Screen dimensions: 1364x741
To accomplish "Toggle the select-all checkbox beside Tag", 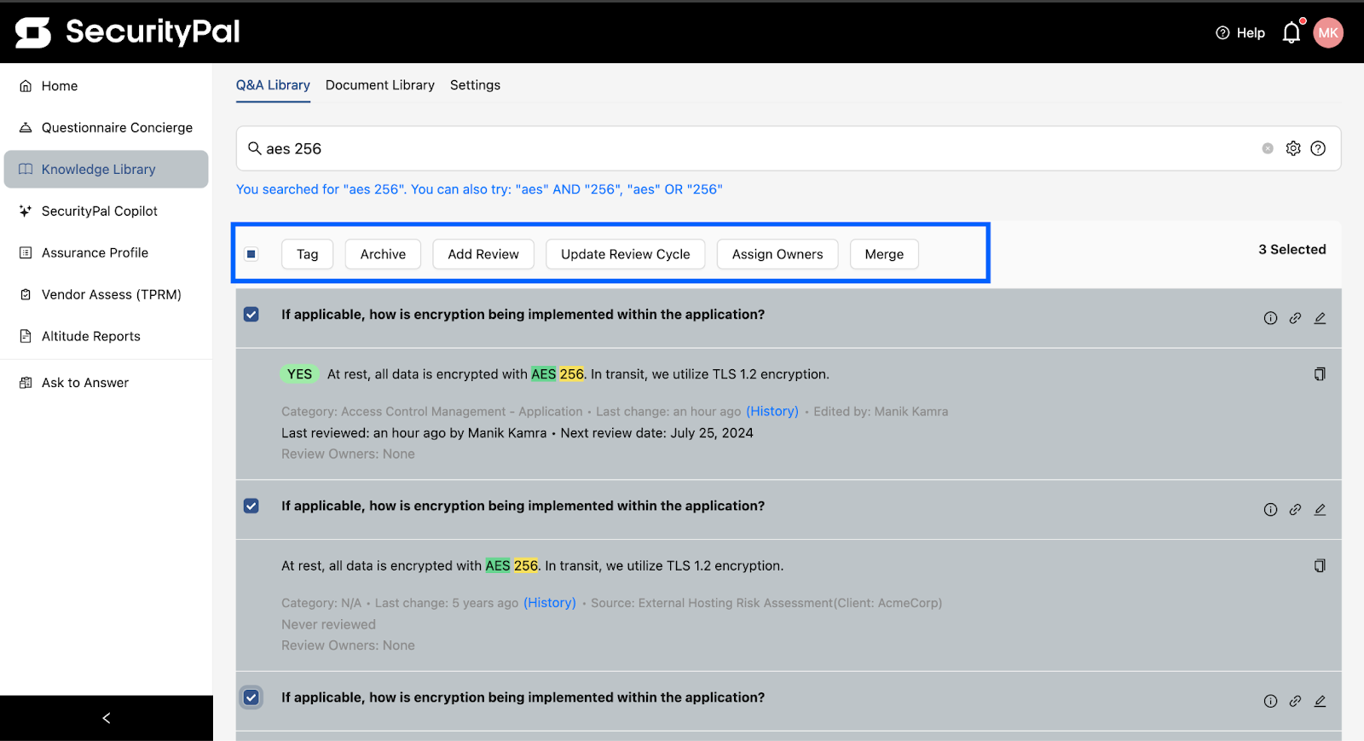I will (251, 254).
